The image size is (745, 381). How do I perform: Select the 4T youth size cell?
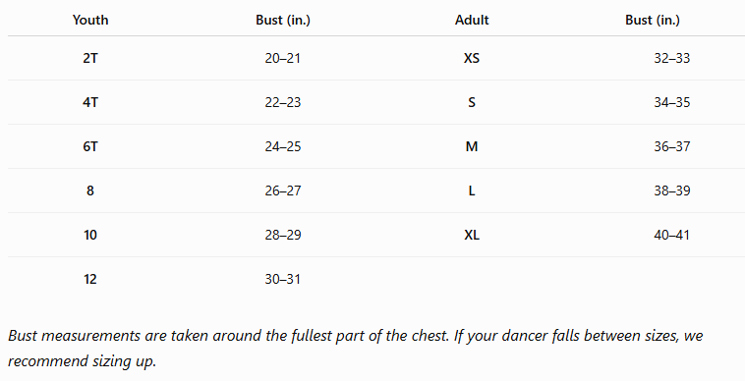90,102
